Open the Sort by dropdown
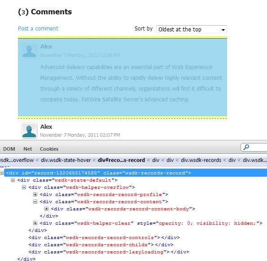 (x=192, y=29)
